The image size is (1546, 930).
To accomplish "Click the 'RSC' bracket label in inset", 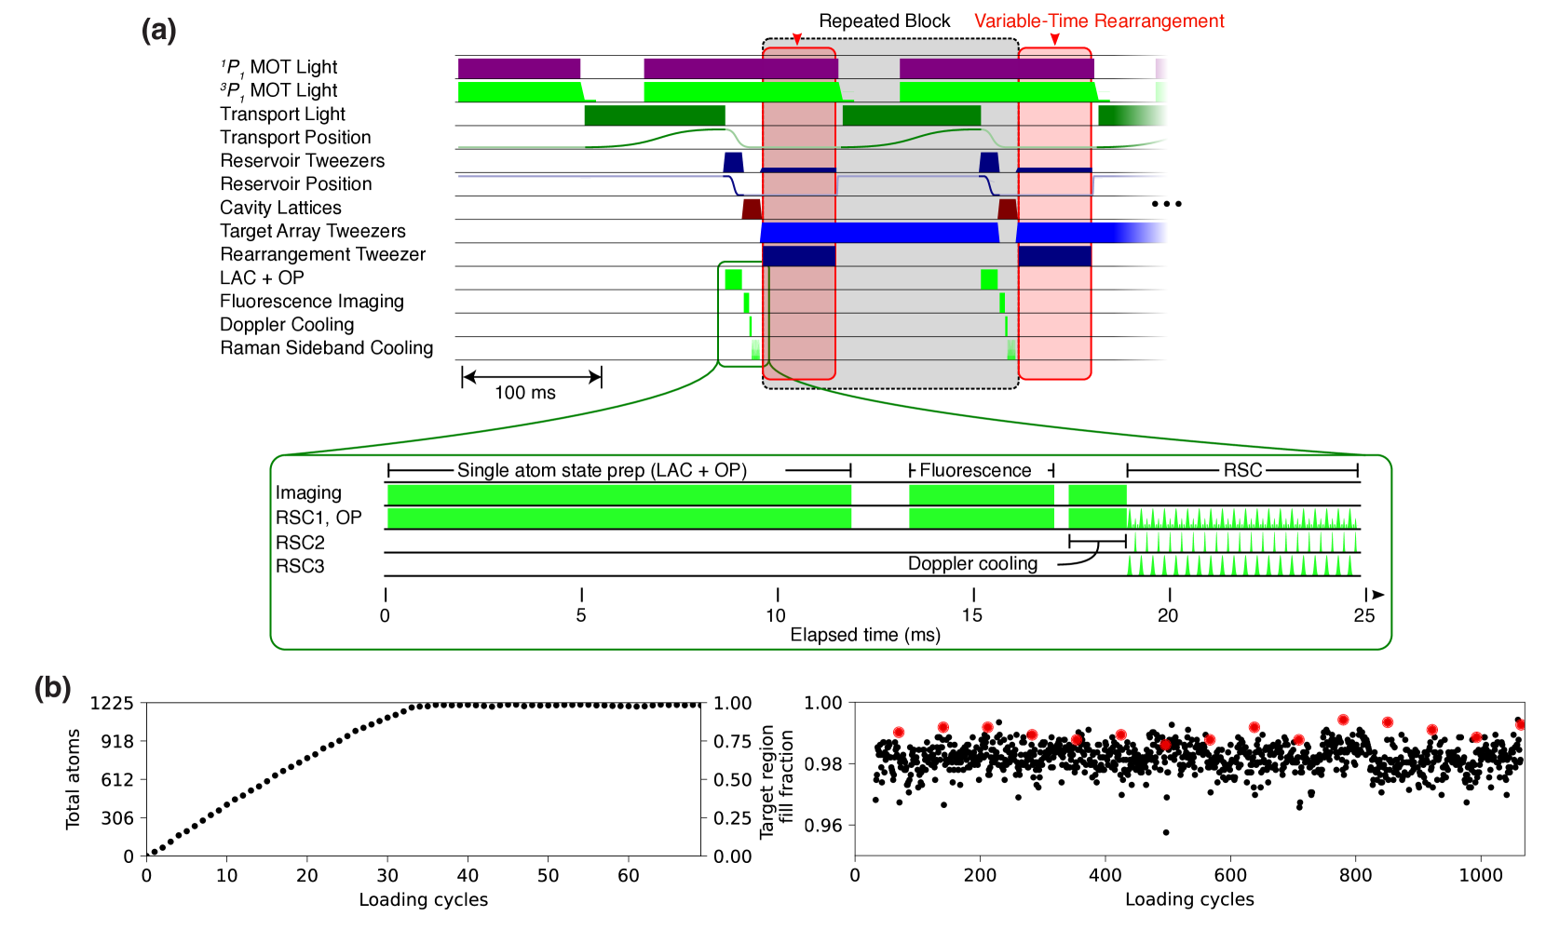I will tap(1242, 470).
